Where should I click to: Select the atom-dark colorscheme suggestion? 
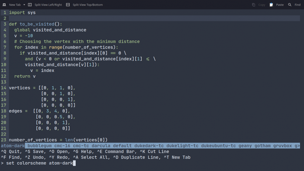point(13,146)
